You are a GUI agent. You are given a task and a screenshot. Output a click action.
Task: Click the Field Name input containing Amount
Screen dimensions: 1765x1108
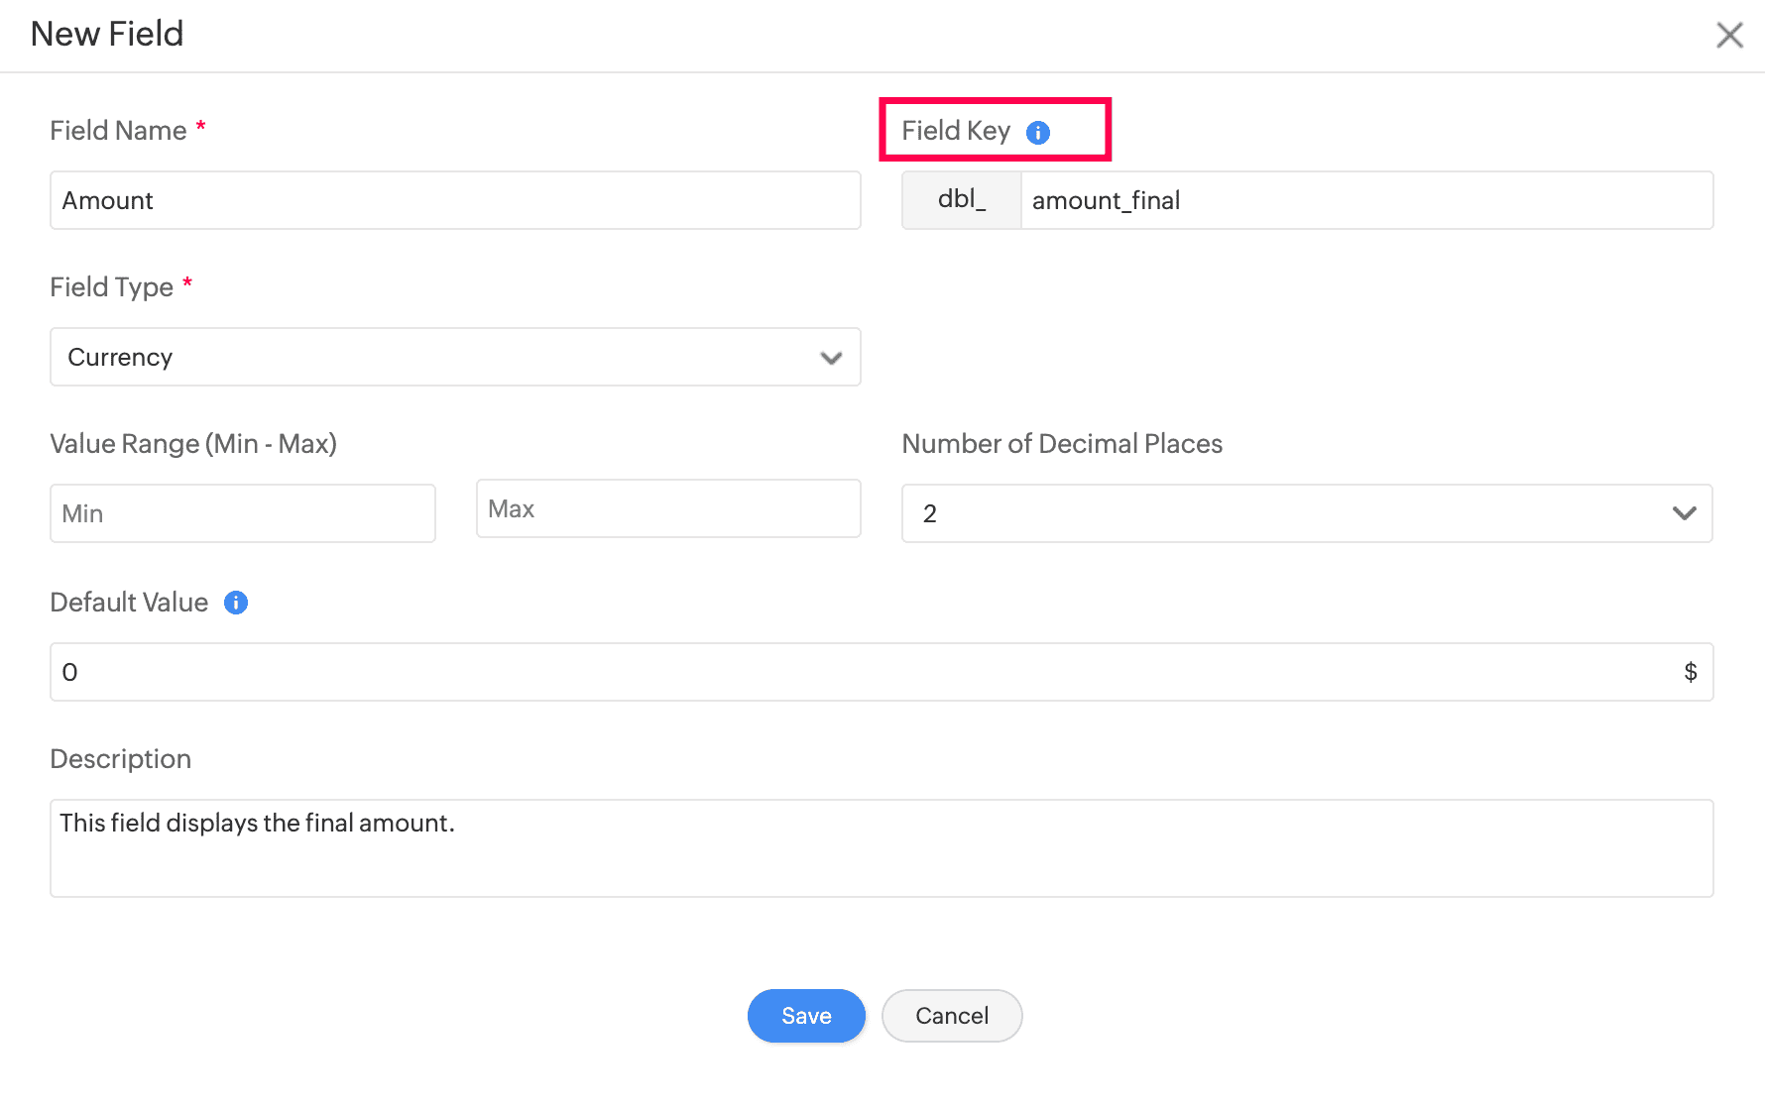[454, 200]
